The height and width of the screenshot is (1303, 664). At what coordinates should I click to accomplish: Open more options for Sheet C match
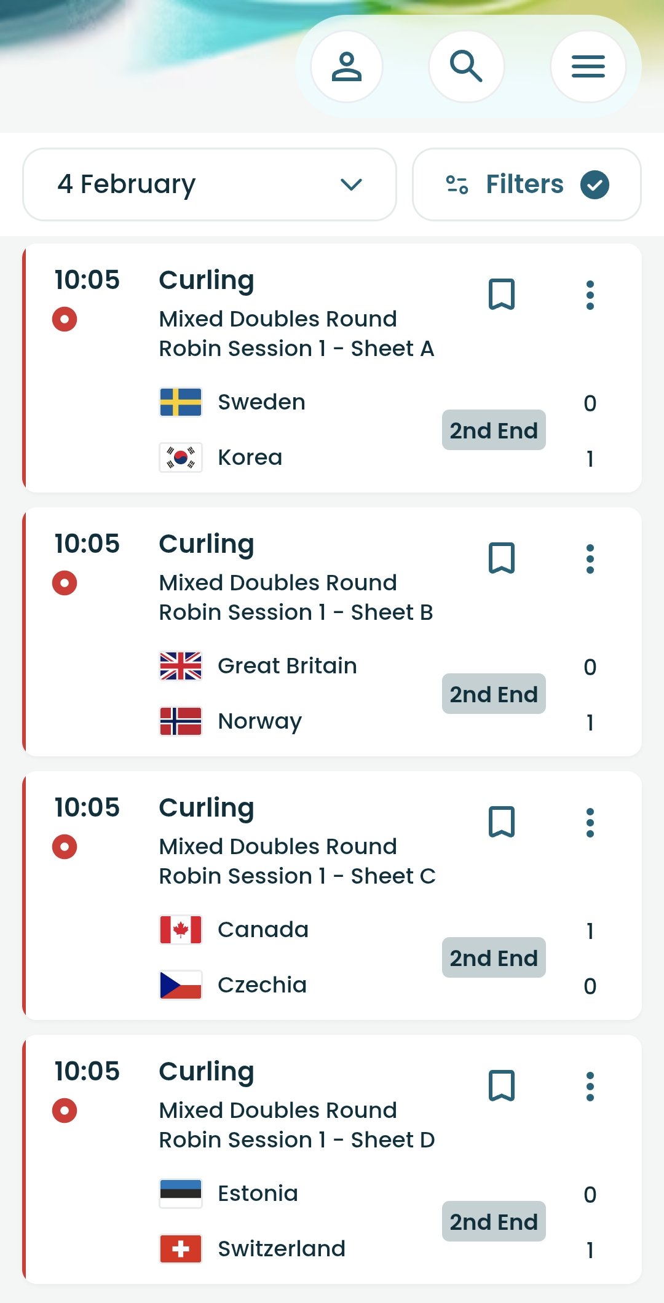[590, 823]
